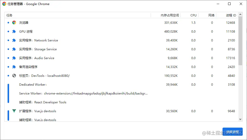Select the GPU 进程 task row

(121, 31)
